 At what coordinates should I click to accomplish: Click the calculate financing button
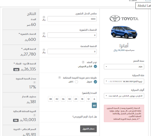[88, 129]
